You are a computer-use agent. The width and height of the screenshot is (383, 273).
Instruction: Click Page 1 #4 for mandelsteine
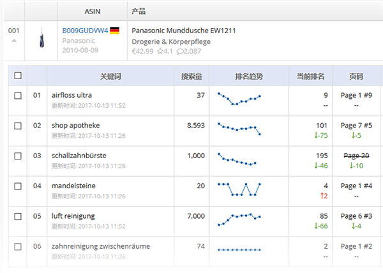pos(356,186)
